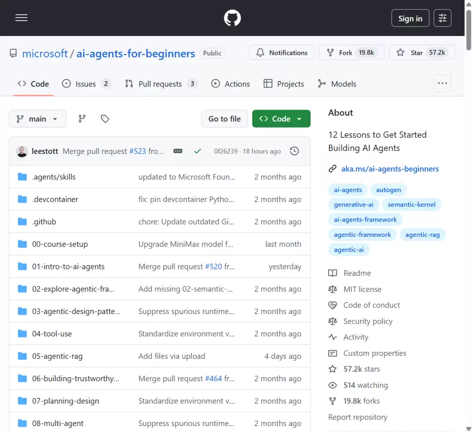Open the 05-agentic-rag folder

(57, 356)
